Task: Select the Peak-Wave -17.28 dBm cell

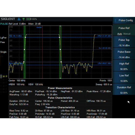Action: (x=99, y=91)
